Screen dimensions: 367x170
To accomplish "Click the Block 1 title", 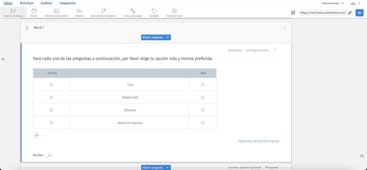I will point(39,27).
